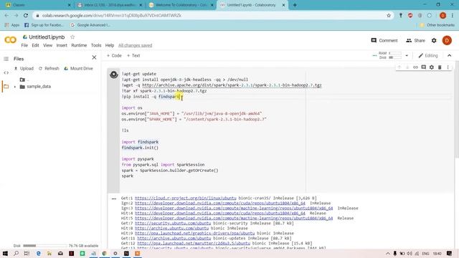Switch to the Inbox mail tab
This screenshot has height=258, width=459.
[x=110, y=5]
